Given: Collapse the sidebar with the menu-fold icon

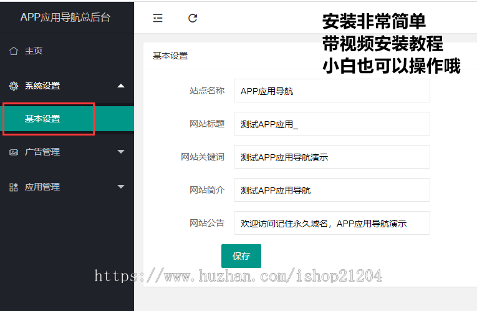Looking at the screenshot, I should (158, 18).
